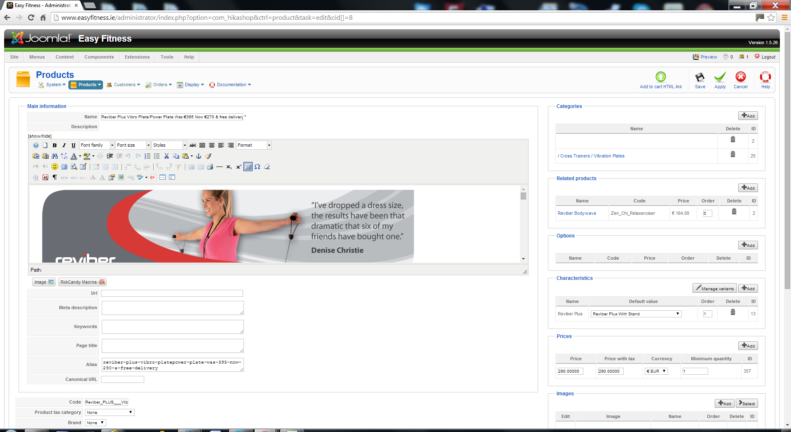
Task: Open the Menus menu
Action: tap(37, 57)
